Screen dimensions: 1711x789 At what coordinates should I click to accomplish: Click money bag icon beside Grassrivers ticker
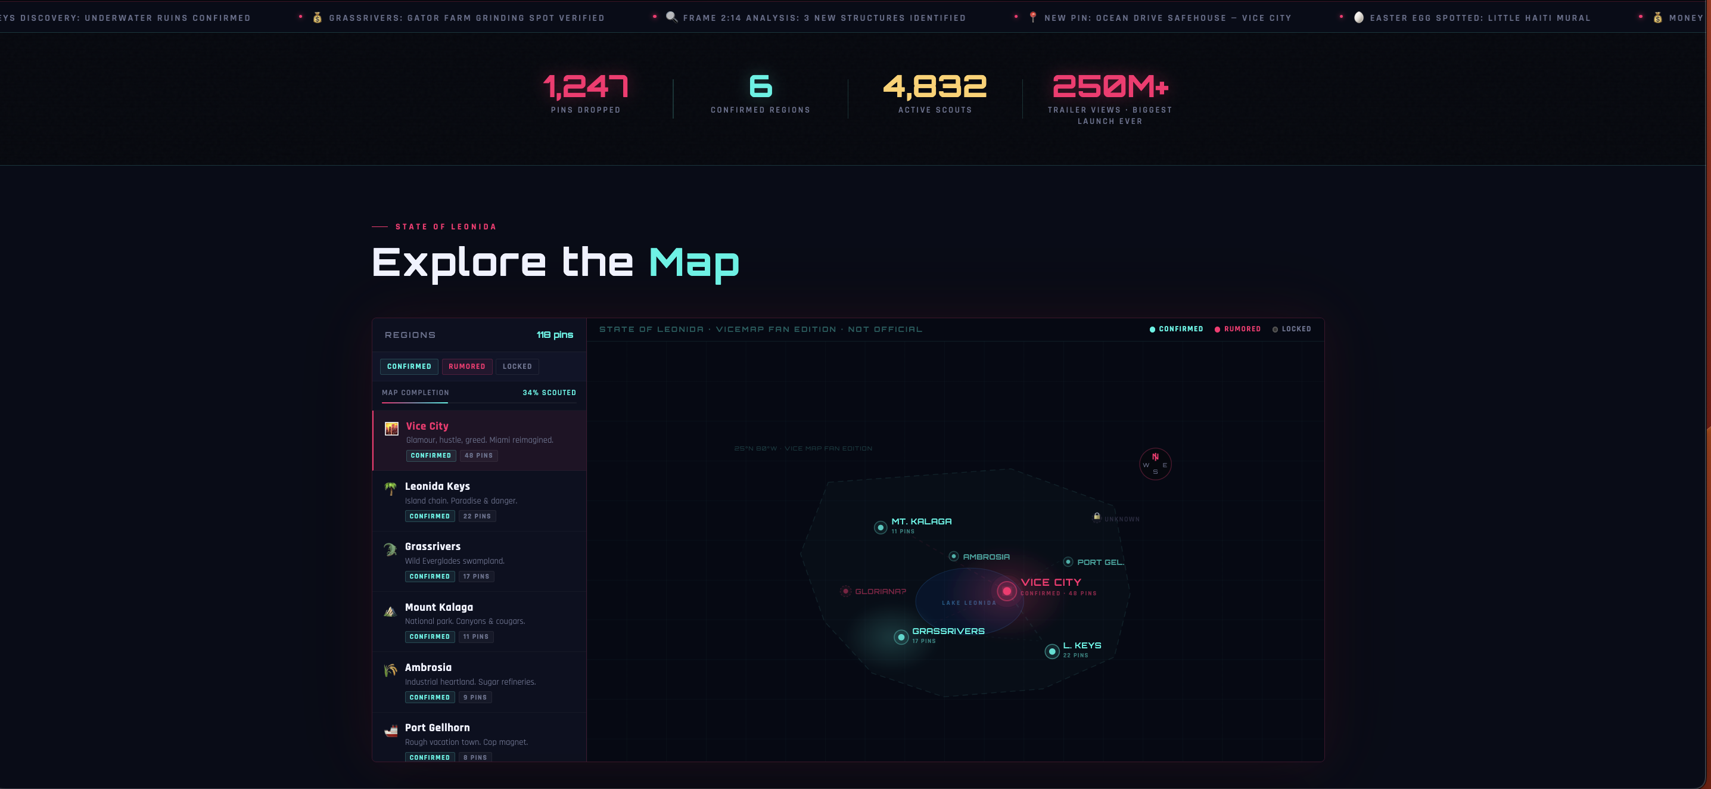click(318, 18)
